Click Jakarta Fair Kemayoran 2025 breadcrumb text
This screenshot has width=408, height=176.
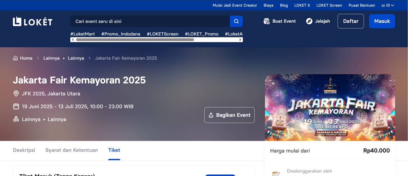tap(126, 58)
